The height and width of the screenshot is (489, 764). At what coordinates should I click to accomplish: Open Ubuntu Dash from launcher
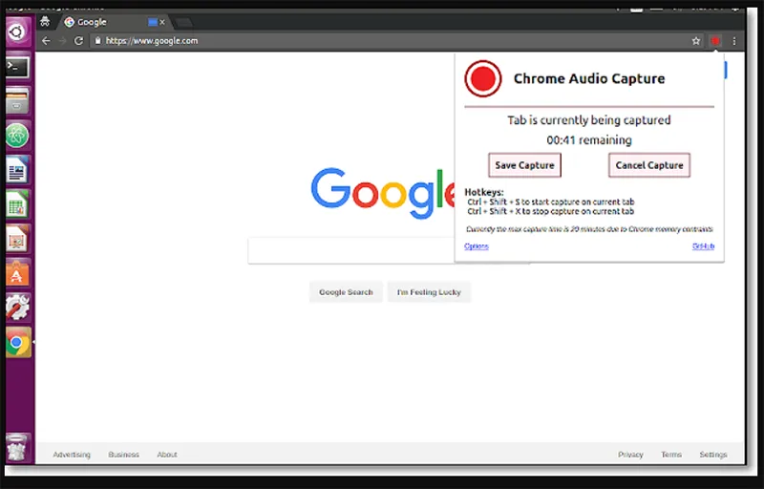[x=17, y=32]
